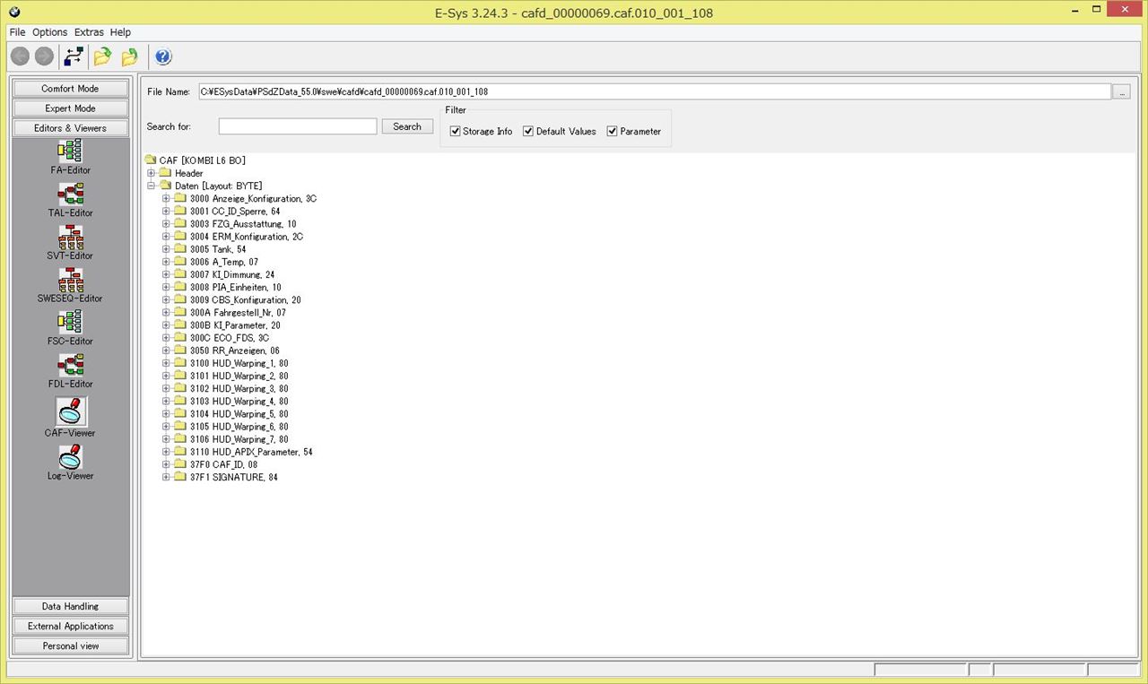Click the file browse ellipsis button
Viewport: 1148px width, 684px height.
click(x=1121, y=91)
